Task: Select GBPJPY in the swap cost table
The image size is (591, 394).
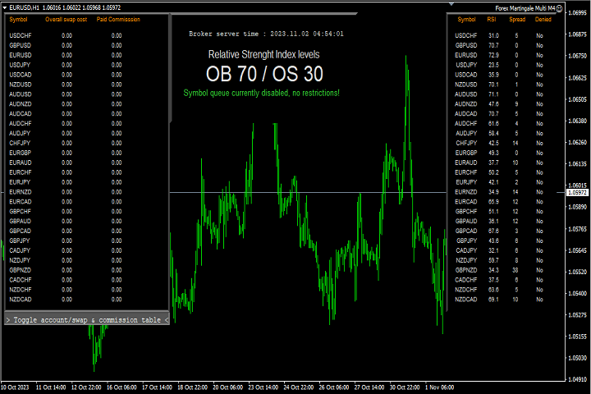Action: pos(20,241)
